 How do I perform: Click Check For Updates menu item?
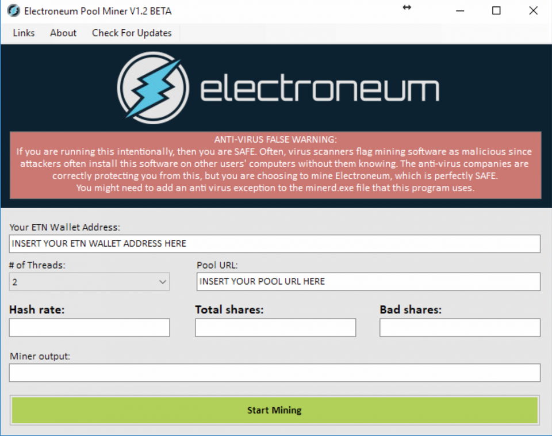(x=132, y=33)
